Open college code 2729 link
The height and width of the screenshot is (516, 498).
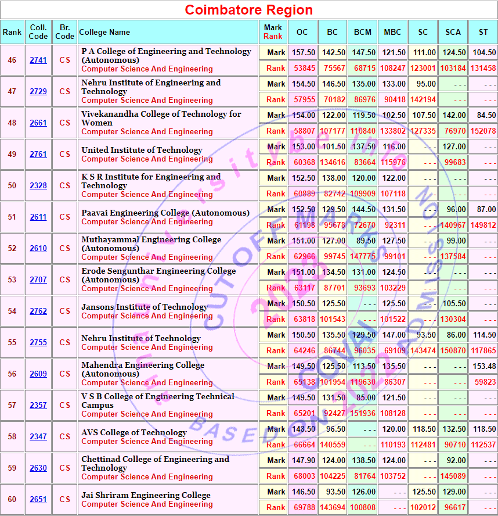[38, 92]
